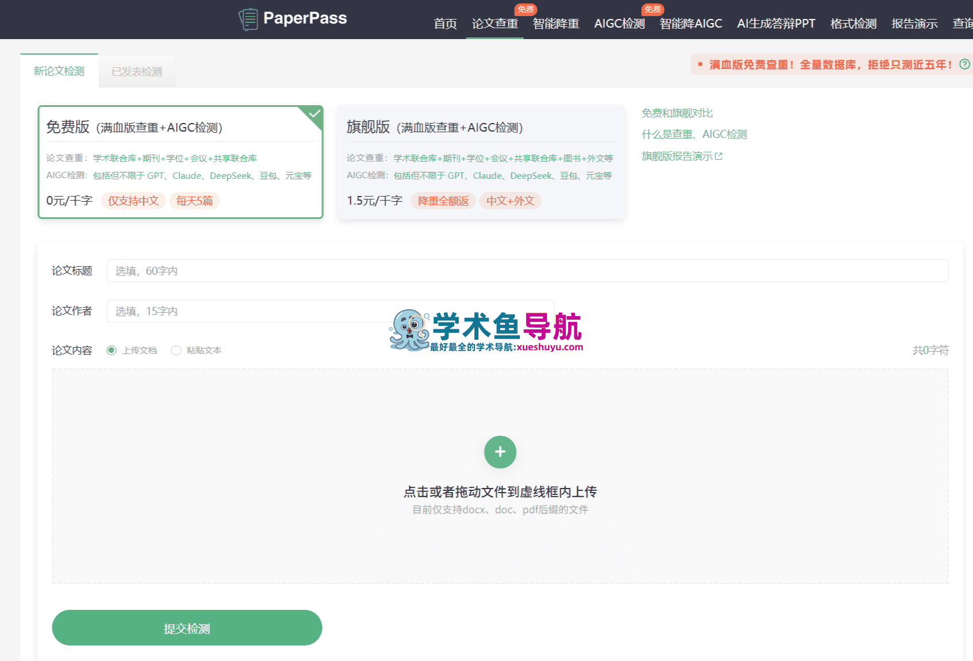Open the 首页 menu item
The image size is (973, 661).
pyautogui.click(x=445, y=24)
